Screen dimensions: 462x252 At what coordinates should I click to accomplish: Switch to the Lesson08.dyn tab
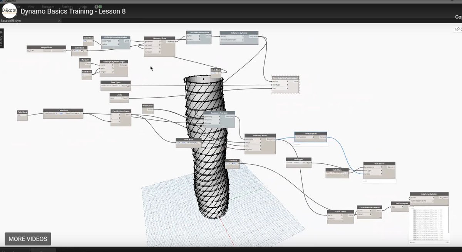click(x=10, y=21)
